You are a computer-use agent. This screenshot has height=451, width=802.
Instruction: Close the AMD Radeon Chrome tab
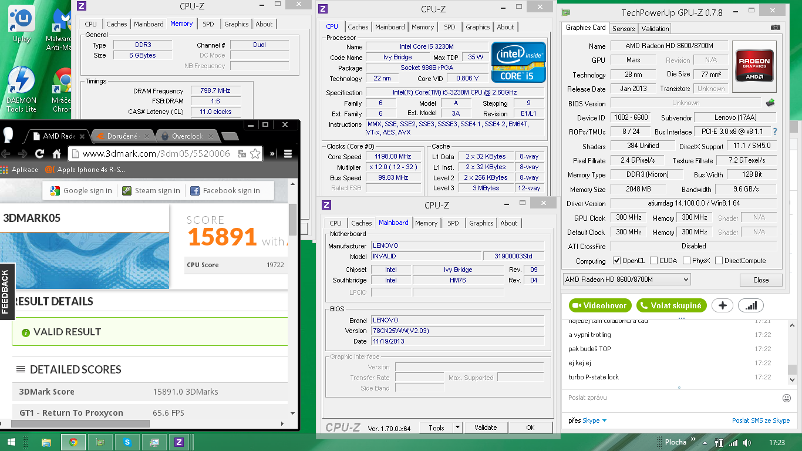click(x=82, y=136)
